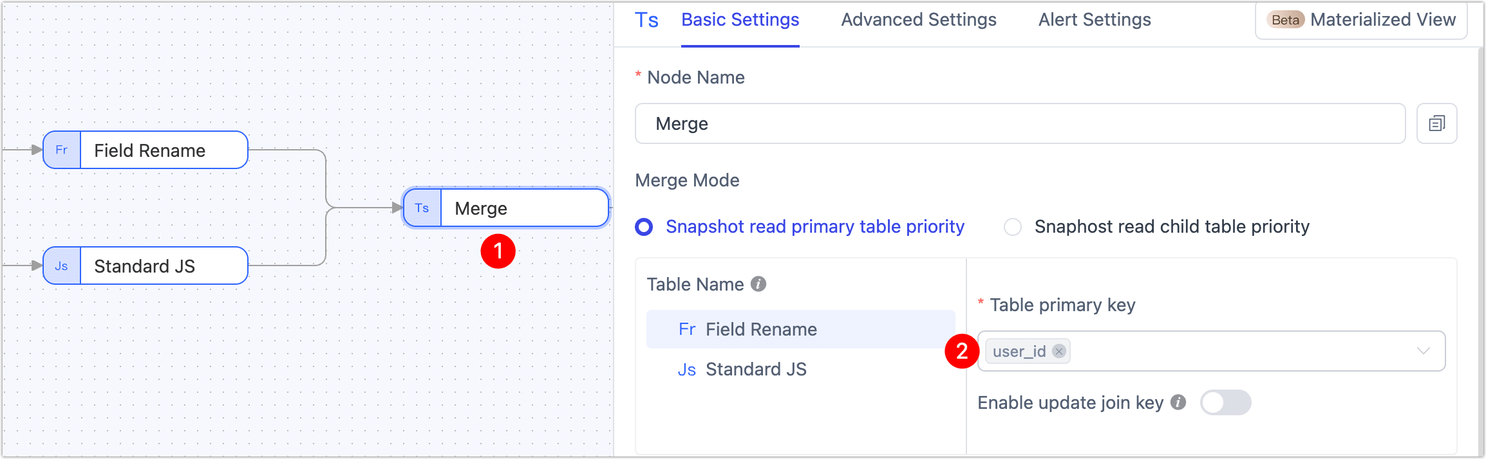
Task: Switch to the Advanced Settings tab
Action: [918, 21]
